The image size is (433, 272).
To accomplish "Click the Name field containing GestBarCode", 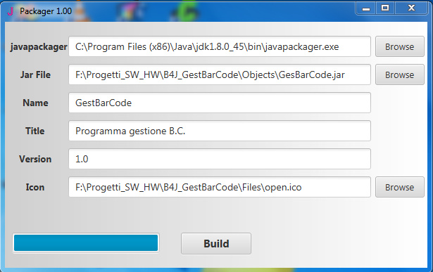I will tap(220, 103).
